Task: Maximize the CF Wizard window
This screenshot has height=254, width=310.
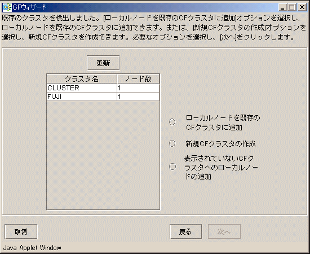Action: point(292,7)
